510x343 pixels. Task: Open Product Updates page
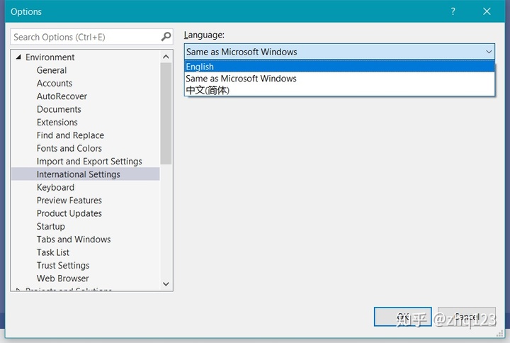[x=69, y=213]
